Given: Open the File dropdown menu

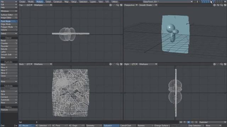Looking at the screenshot, I should [x=9, y=2].
